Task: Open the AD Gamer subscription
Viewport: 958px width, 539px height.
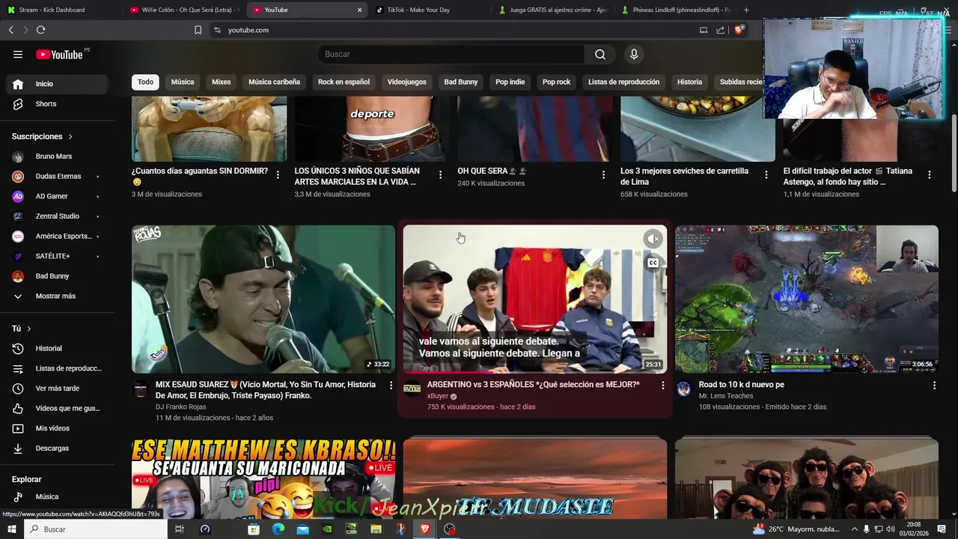Action: click(57, 196)
